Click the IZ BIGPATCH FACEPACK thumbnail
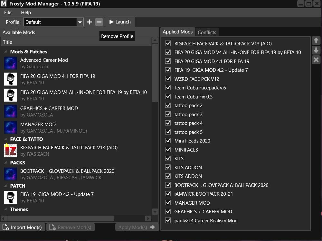Image resolution: width=322 pixels, height=241 pixels. 11,151
